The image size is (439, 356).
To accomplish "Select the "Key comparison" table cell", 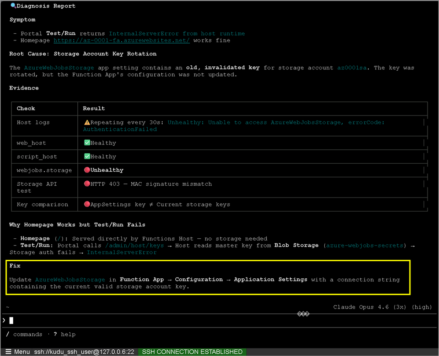I will 44,205.
